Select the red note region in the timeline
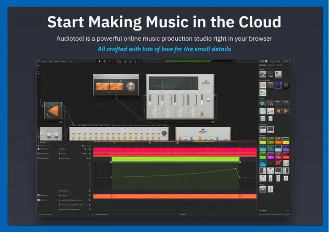Image resolution: width=329 pixels, height=232 pixels. pos(175,155)
